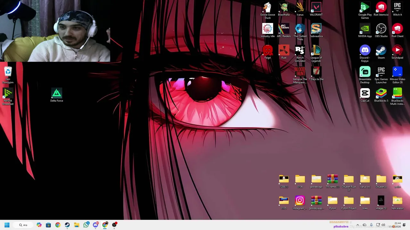Select the 1208(1) folder
The image size is (410, 230).
tap(284, 181)
